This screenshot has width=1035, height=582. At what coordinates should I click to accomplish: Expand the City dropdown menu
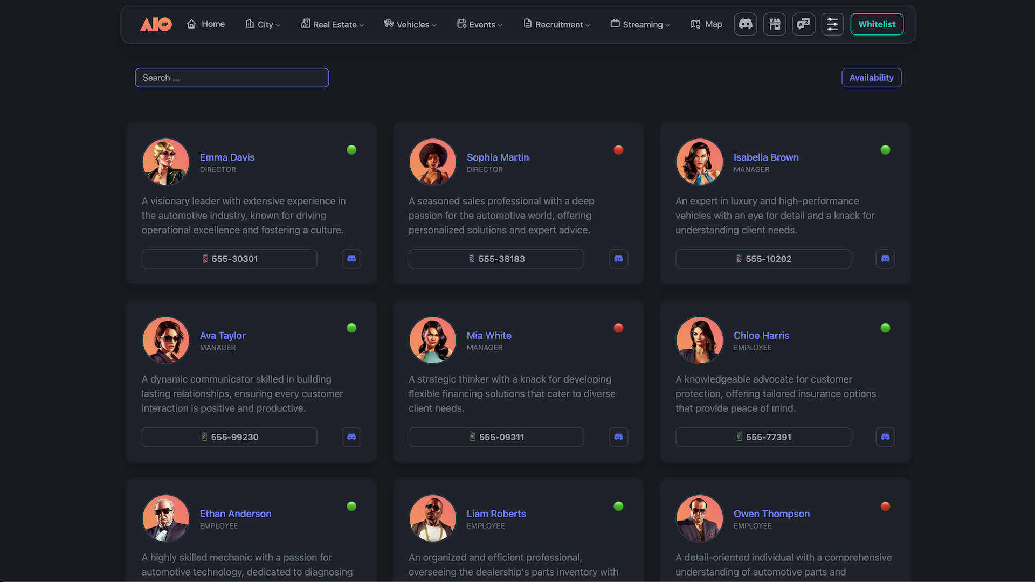(x=263, y=24)
